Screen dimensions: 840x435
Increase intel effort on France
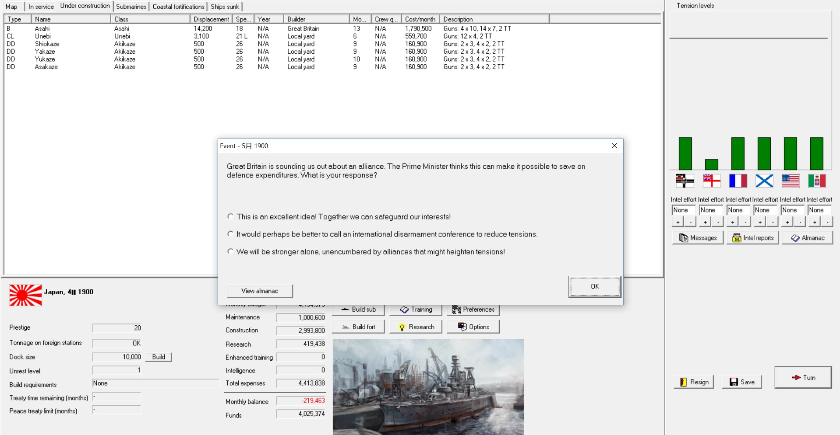pos(733,222)
